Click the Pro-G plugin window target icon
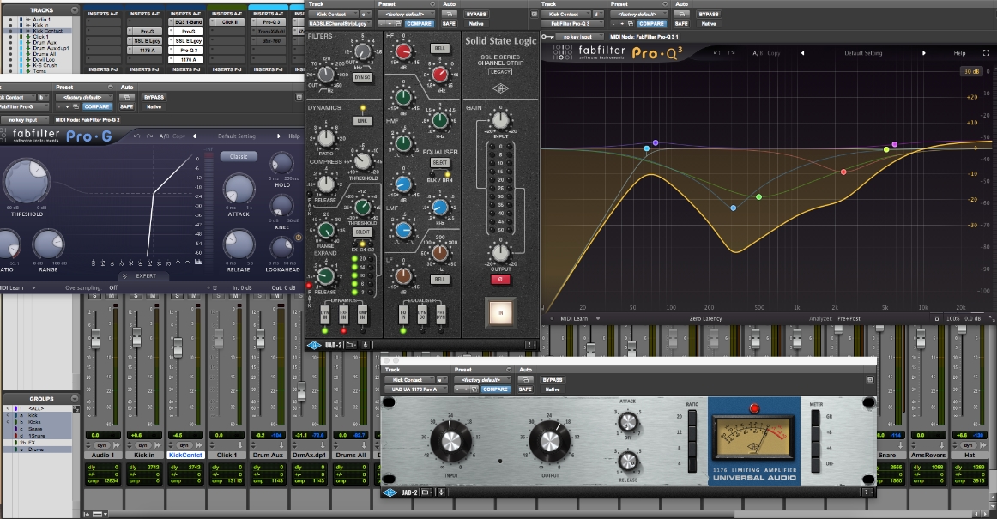Image resolution: width=997 pixels, height=519 pixels. tap(299, 97)
